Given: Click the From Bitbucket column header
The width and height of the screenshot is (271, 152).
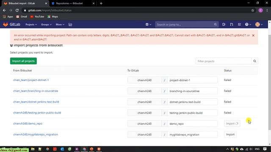Looking at the screenshot, I should pyautogui.click(x=22, y=71).
